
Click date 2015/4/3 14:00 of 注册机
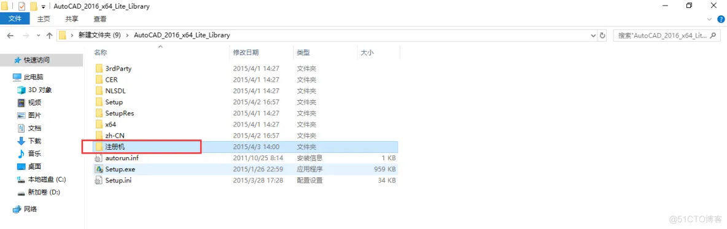click(257, 147)
